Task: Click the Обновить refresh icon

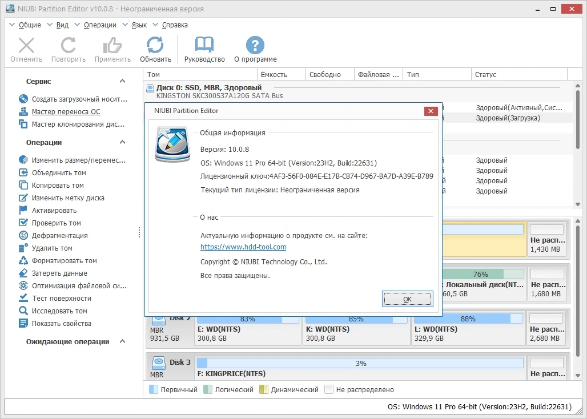Action: [155, 45]
